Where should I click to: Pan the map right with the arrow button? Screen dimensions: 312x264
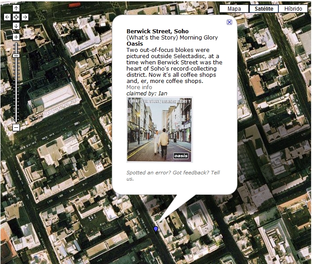click(x=25, y=17)
